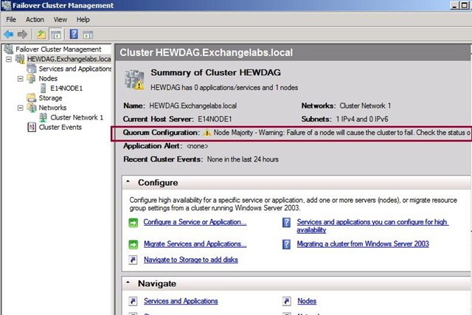
Task: Click the Quorum Configuration warning triangle
Action: 206,133
